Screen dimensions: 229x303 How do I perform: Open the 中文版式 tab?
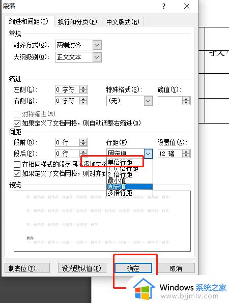[x=123, y=22]
